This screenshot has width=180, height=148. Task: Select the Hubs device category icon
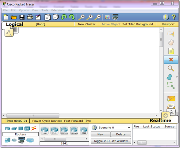pyautogui.click(x=21, y=128)
